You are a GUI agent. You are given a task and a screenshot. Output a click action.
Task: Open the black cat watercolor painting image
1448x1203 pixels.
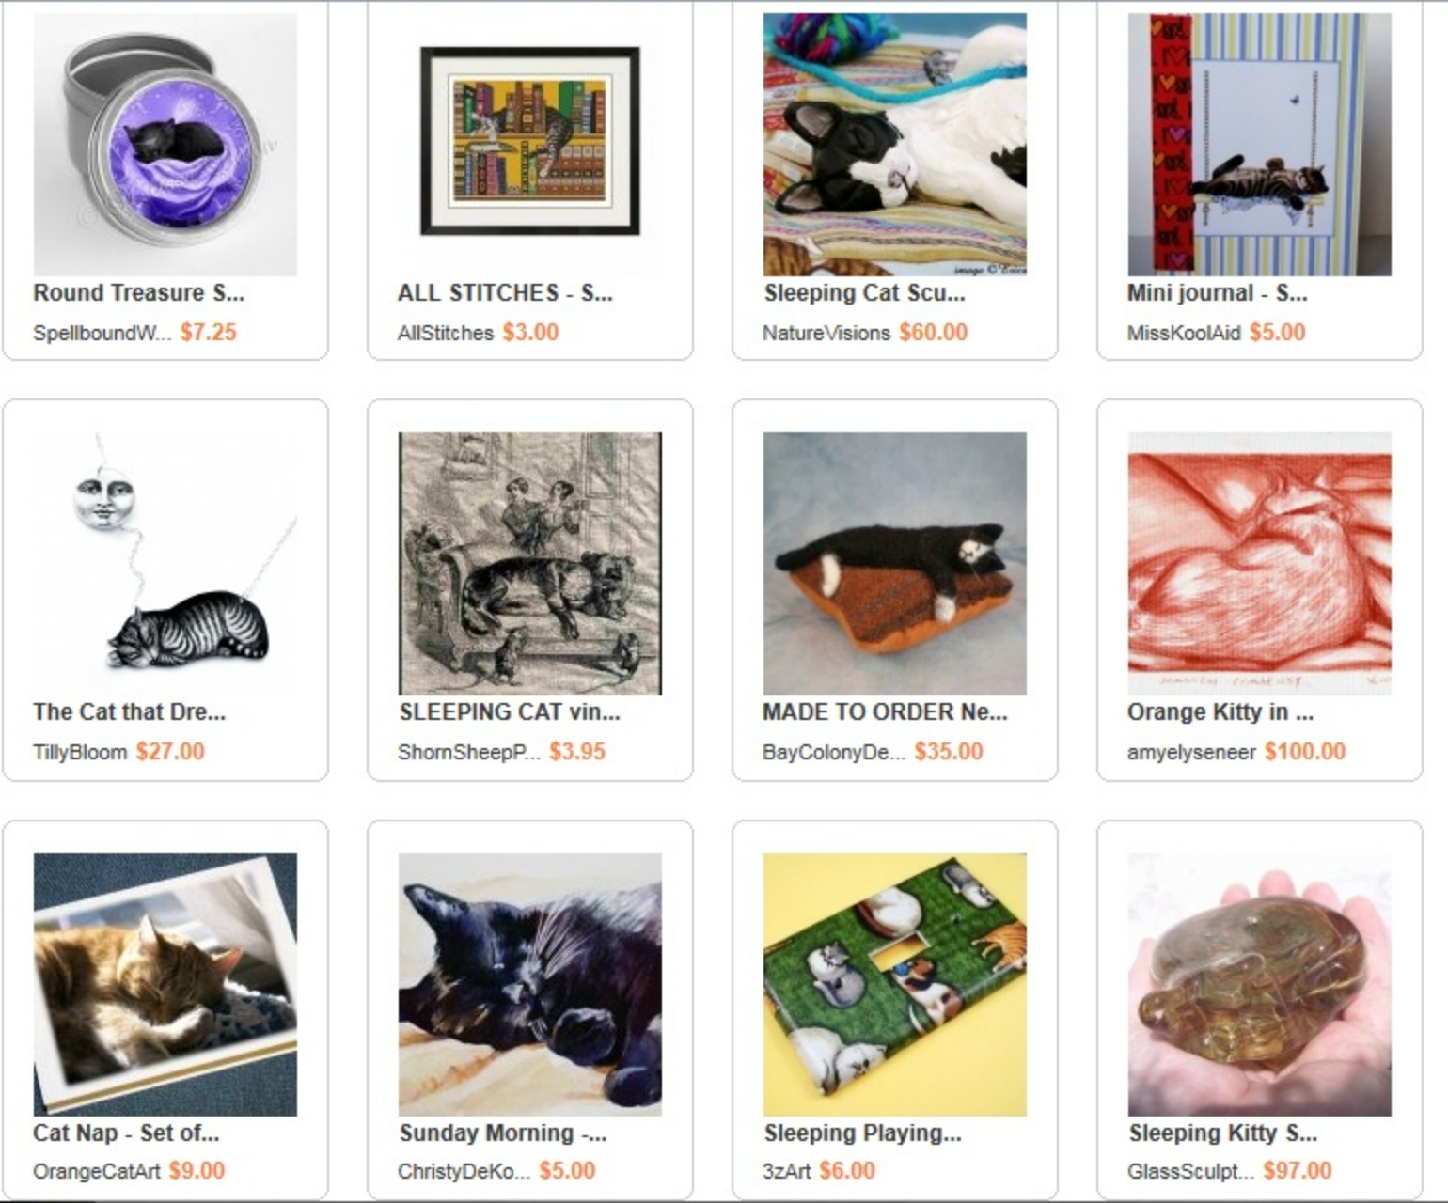pyautogui.click(x=529, y=985)
